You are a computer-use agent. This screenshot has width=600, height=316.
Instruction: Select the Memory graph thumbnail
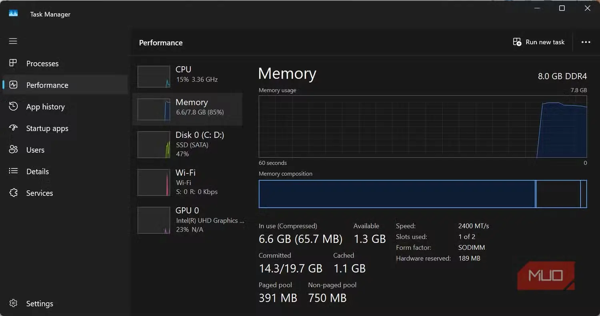[x=154, y=109]
